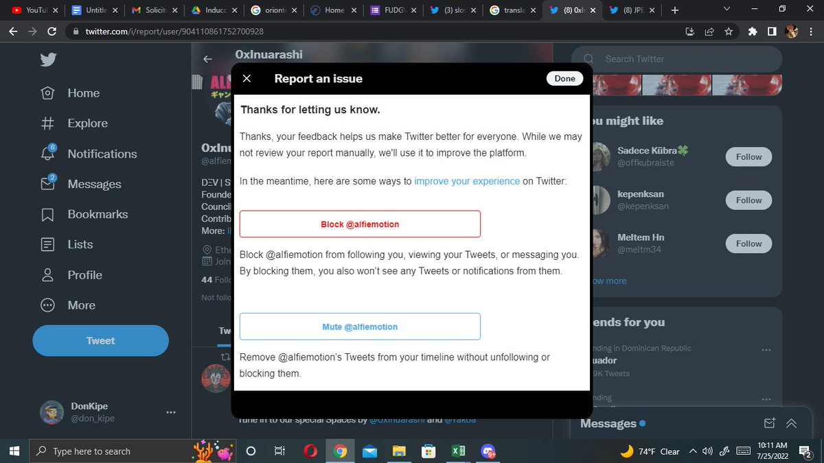Follow Meltem Hn

pyautogui.click(x=748, y=244)
